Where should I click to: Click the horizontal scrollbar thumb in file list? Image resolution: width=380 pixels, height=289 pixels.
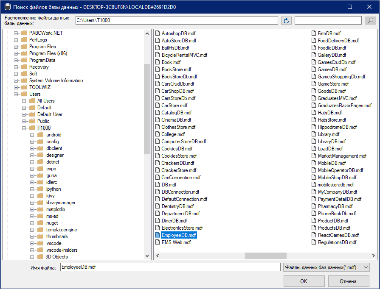259,256
